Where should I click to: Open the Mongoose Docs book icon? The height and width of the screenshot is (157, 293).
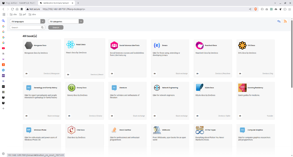29,45
